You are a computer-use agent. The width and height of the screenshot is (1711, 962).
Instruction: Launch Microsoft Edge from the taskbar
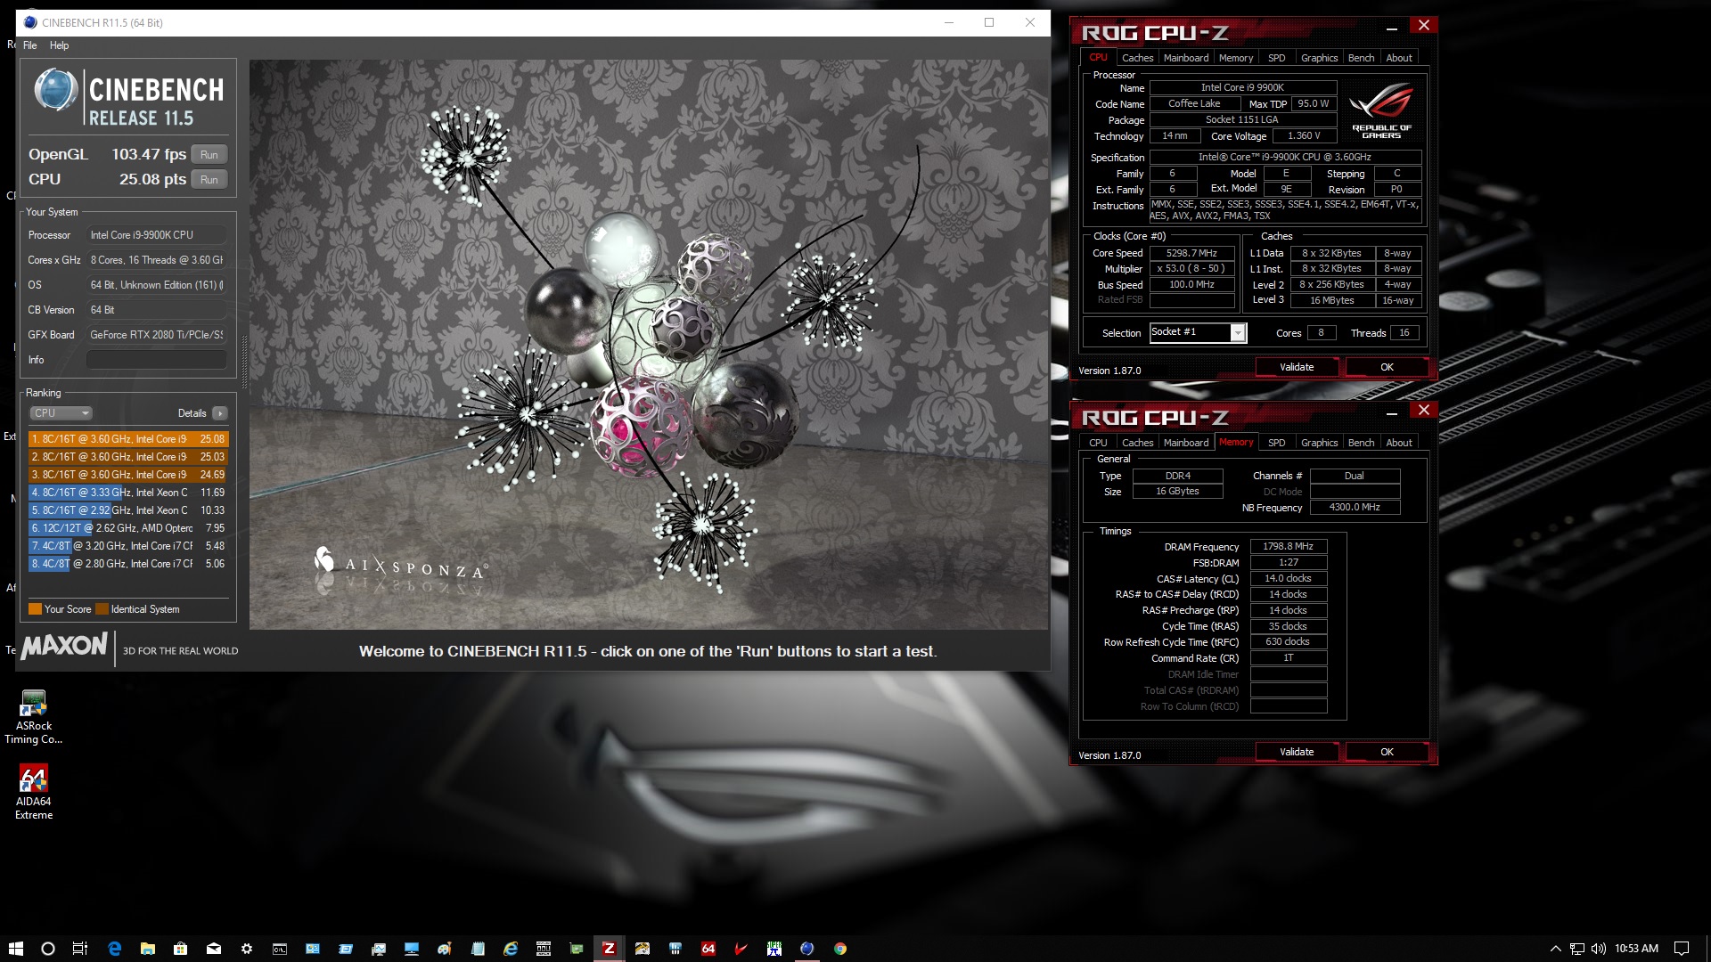(114, 949)
